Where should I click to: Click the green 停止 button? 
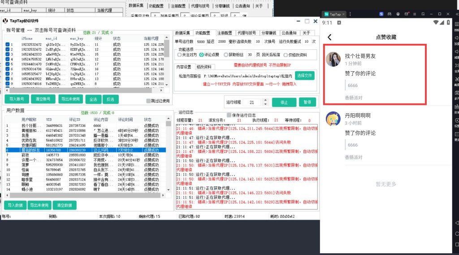(284, 102)
